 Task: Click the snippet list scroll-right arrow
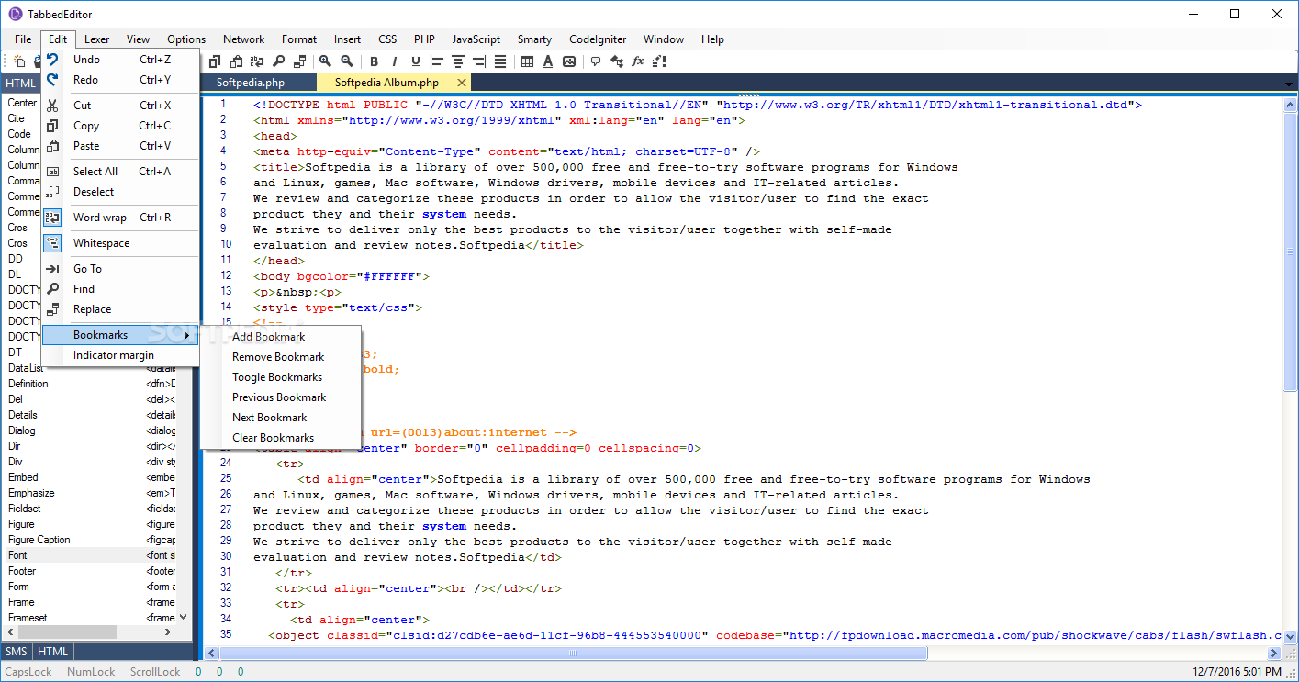click(168, 632)
